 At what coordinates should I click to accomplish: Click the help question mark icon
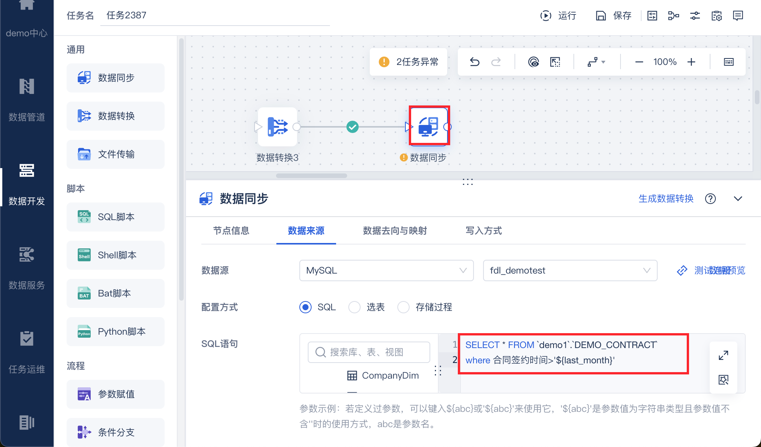710,199
